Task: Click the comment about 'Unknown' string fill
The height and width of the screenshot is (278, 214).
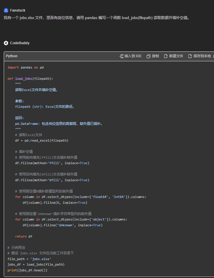Action: click(x=53, y=214)
